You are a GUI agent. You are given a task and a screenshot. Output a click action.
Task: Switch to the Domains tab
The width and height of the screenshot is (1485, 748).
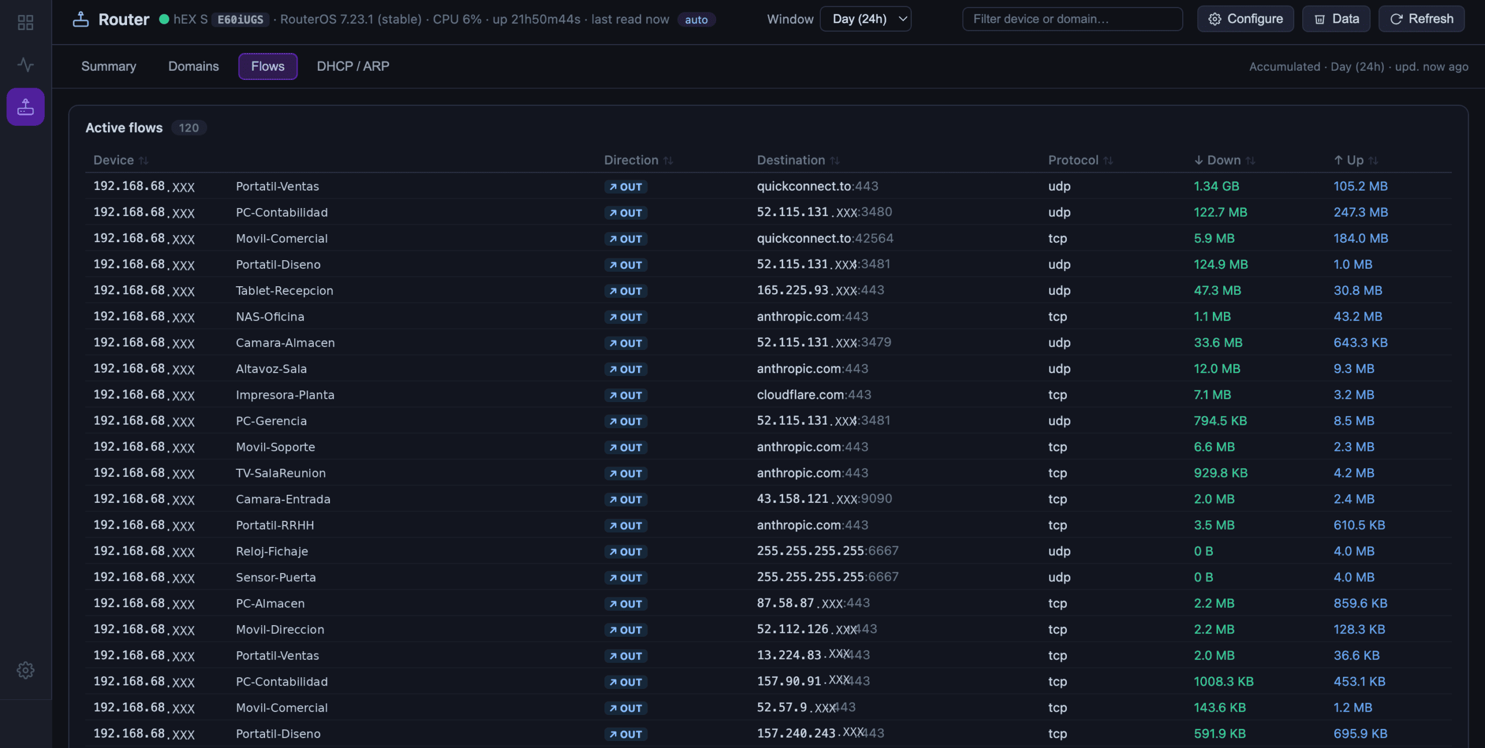point(193,66)
